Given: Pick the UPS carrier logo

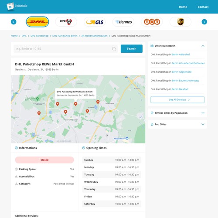Looking at the screenshot, I should pyautogui.click(x=181, y=22).
